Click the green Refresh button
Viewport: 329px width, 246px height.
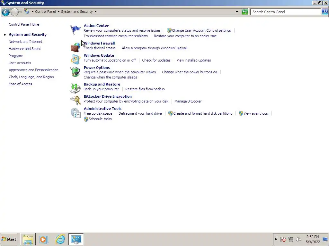click(x=245, y=12)
